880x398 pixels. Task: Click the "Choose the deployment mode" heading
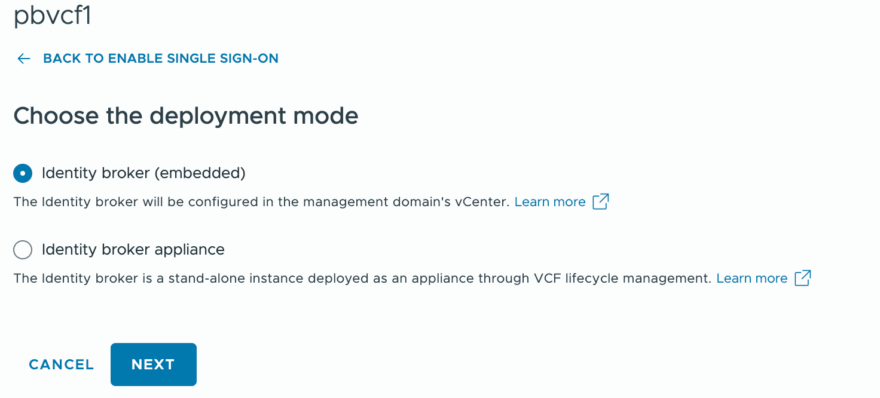186,116
